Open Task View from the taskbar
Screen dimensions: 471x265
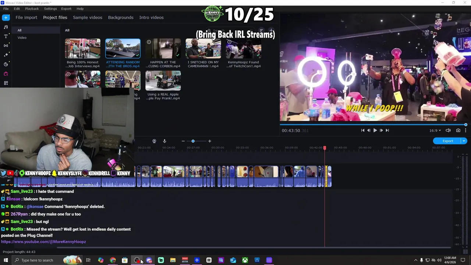(x=88, y=260)
